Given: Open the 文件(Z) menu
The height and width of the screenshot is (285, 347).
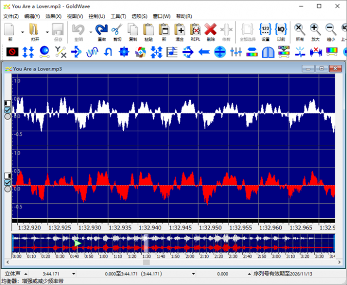Looking at the screenshot, I should click(11, 16).
